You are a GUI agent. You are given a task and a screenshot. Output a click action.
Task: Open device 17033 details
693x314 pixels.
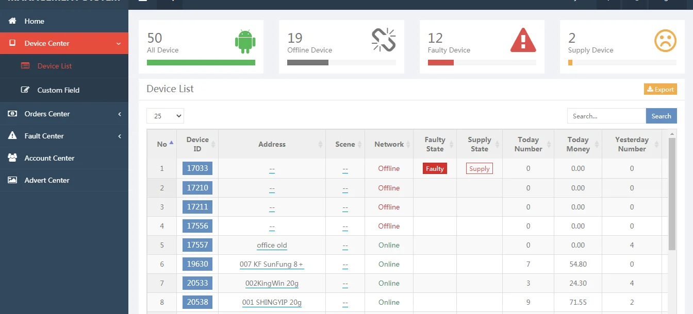coord(197,168)
